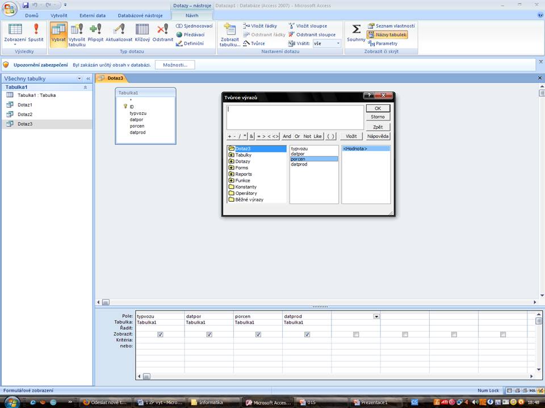Collapse the Tabulka1 group header
545x408 pixels.
85,87
